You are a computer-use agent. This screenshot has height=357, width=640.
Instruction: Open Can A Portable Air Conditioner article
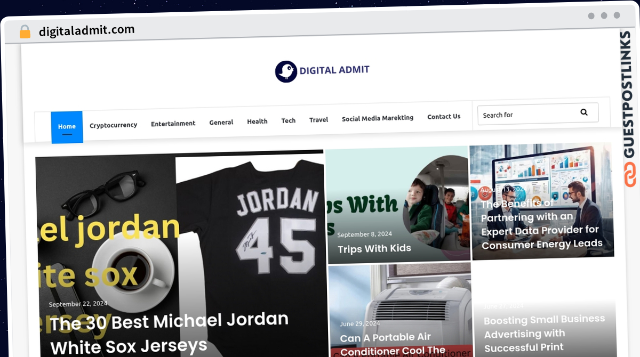(x=393, y=344)
